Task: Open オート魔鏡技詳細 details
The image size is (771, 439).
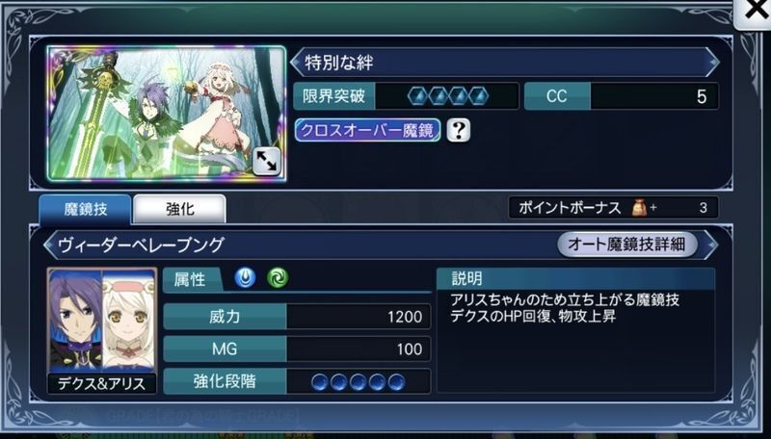Action: click(627, 245)
